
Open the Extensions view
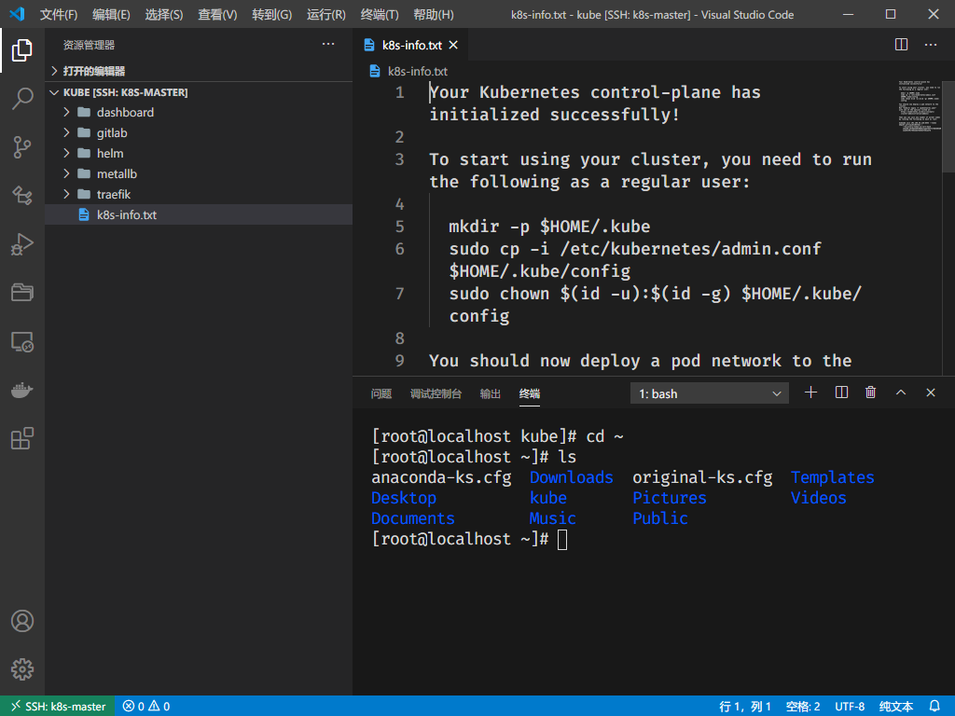(22, 438)
